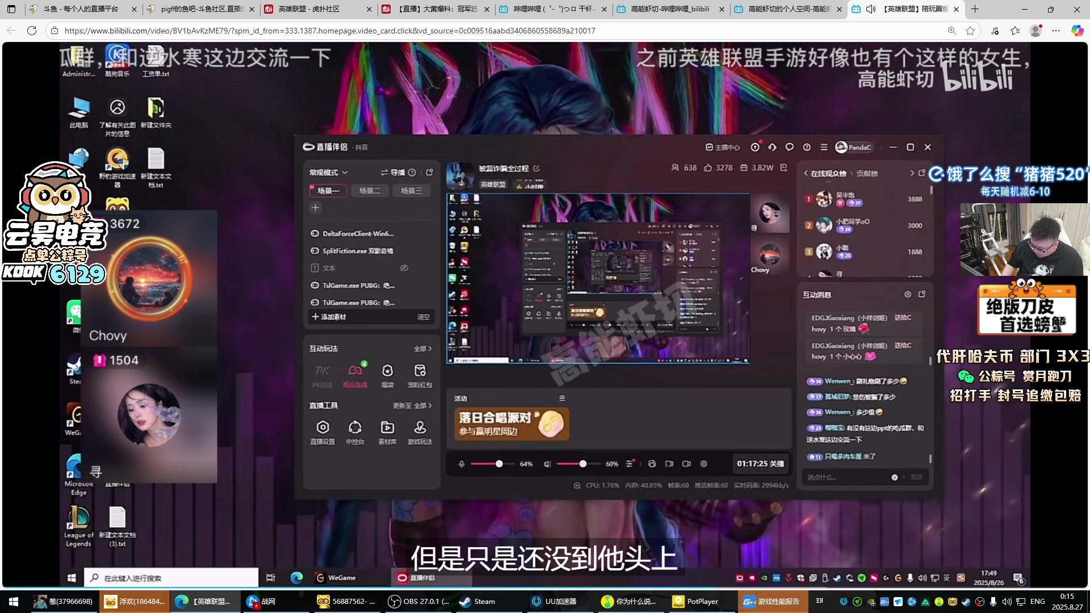The height and width of the screenshot is (613, 1090).
Task: Toggle the first TslGame.exe PUBG source
Action: point(315,285)
